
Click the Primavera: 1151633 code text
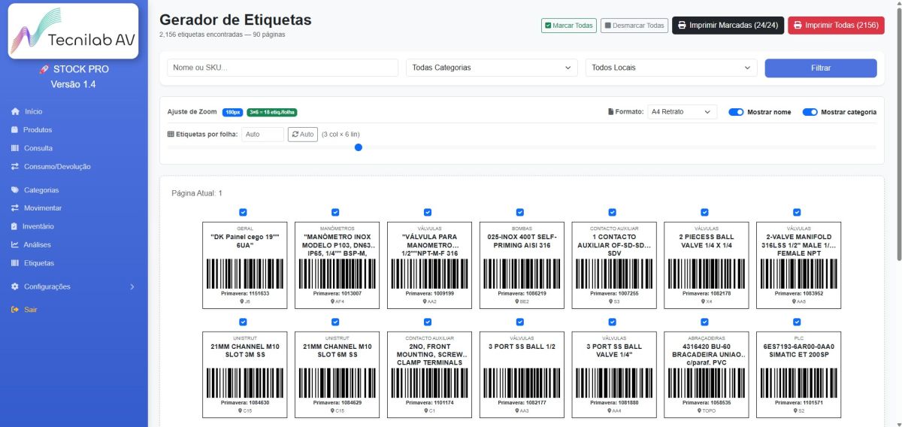[245, 293]
